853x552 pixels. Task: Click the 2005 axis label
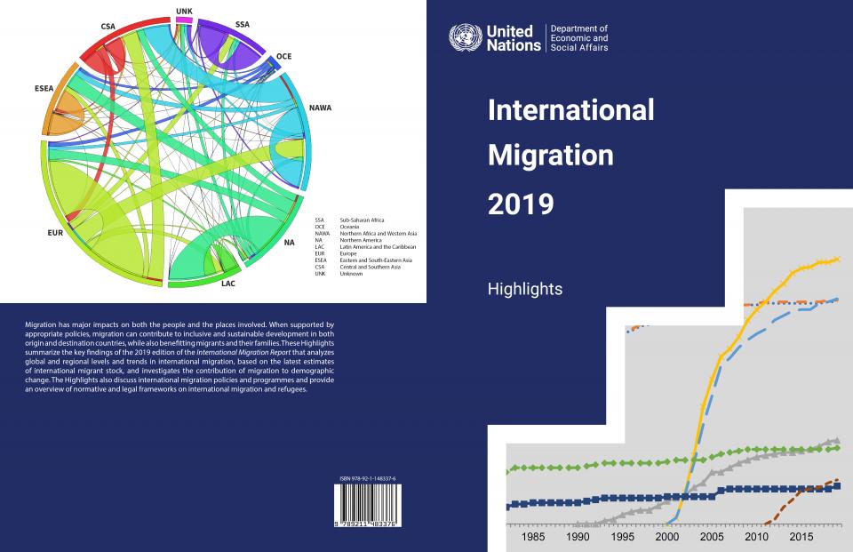(x=712, y=537)
